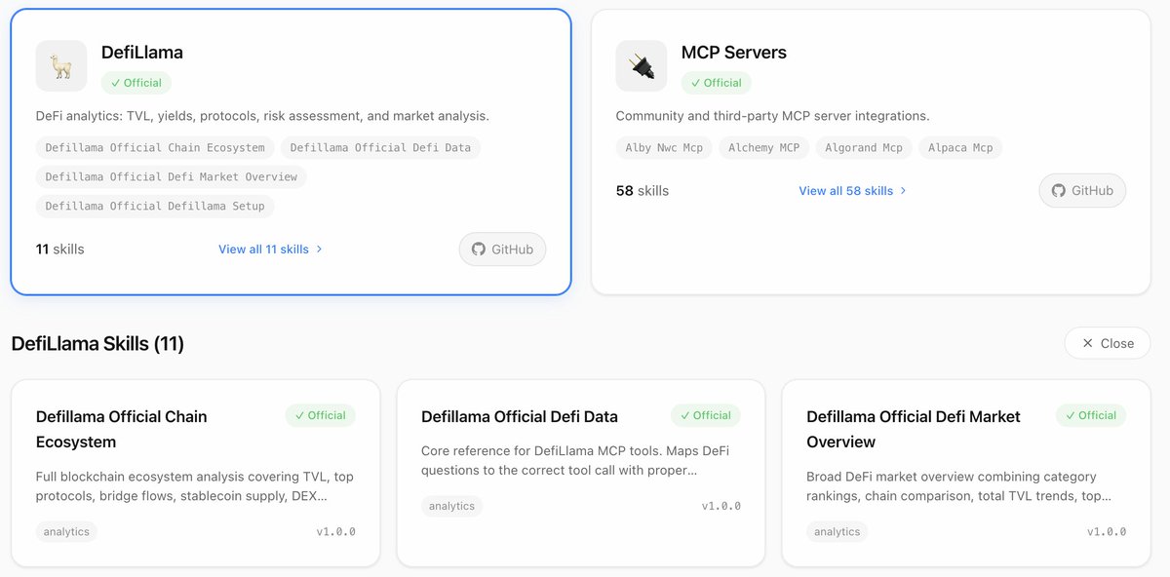The image size is (1170, 577).
Task: Open Defillama Official Defi Data skill card title
Action: [x=520, y=416]
